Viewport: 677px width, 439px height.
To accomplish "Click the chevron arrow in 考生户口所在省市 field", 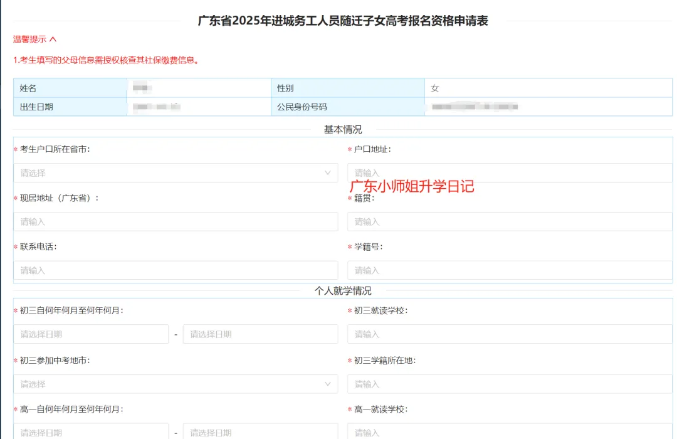I will [328, 173].
